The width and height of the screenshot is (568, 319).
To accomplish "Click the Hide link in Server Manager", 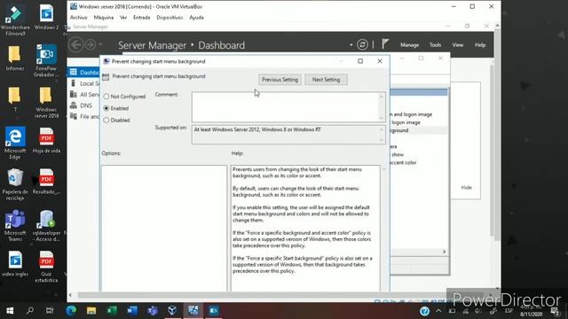I will point(466,187).
